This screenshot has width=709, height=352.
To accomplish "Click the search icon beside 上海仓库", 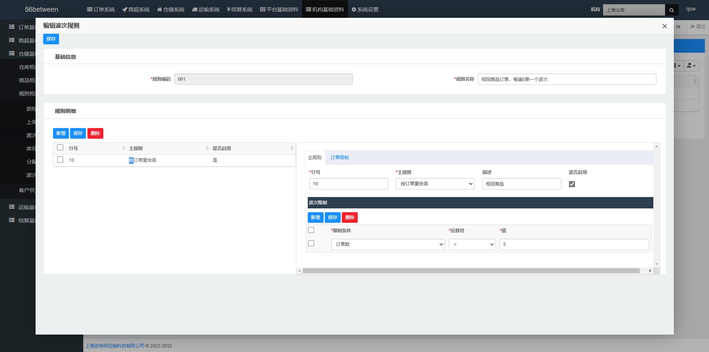I will 672,10.
